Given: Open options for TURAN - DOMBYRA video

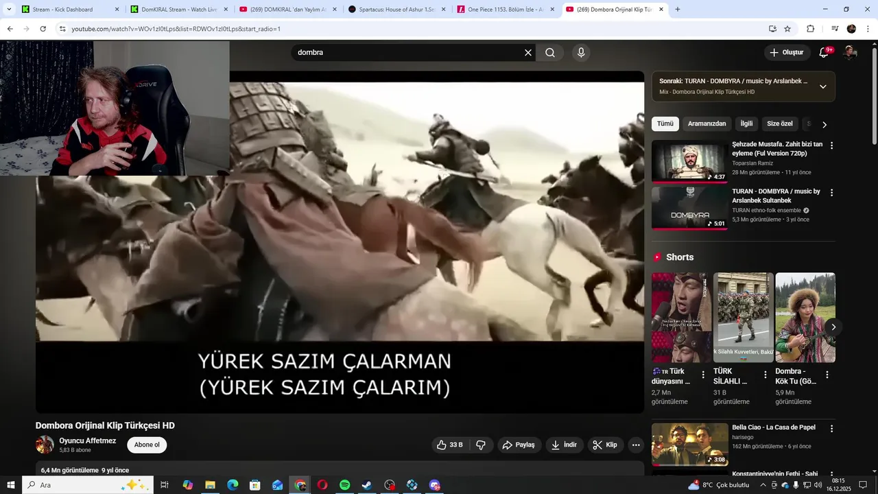Looking at the screenshot, I should click(831, 193).
